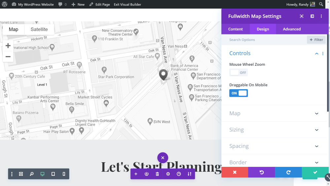Select the Satellite view type

(39, 29)
